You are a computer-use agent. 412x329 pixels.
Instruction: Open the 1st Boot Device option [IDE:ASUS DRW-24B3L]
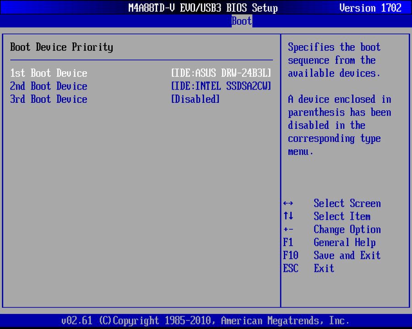[x=221, y=73]
